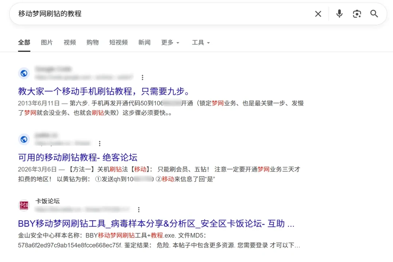Screen dimensions: 393x262
Task: Click date text 2013年6月11日
Action: pos(39,103)
